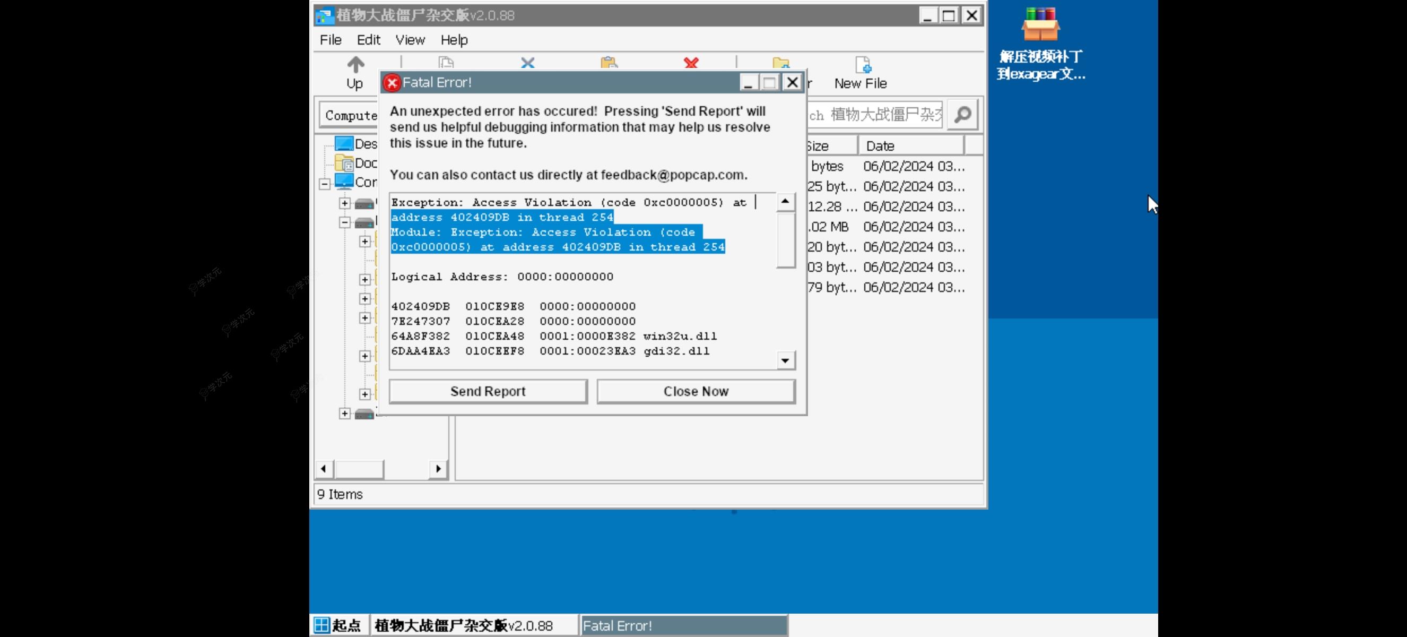The width and height of the screenshot is (1407, 637).
Task: Click the magnifier search button
Action: 962,114
